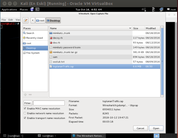
Task: Launch the Iceweasel browser panel icon
Action: [32, 9]
